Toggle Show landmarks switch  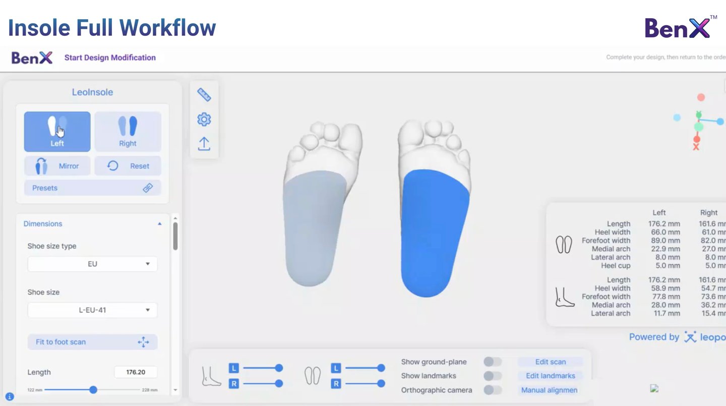[x=493, y=376]
